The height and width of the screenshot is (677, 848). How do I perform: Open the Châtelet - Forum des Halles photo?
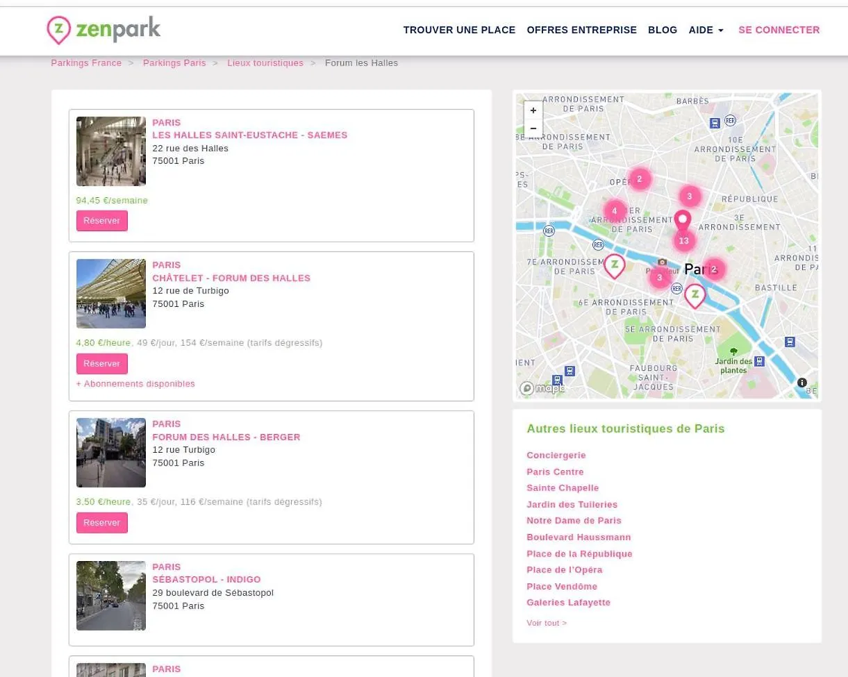coord(111,294)
